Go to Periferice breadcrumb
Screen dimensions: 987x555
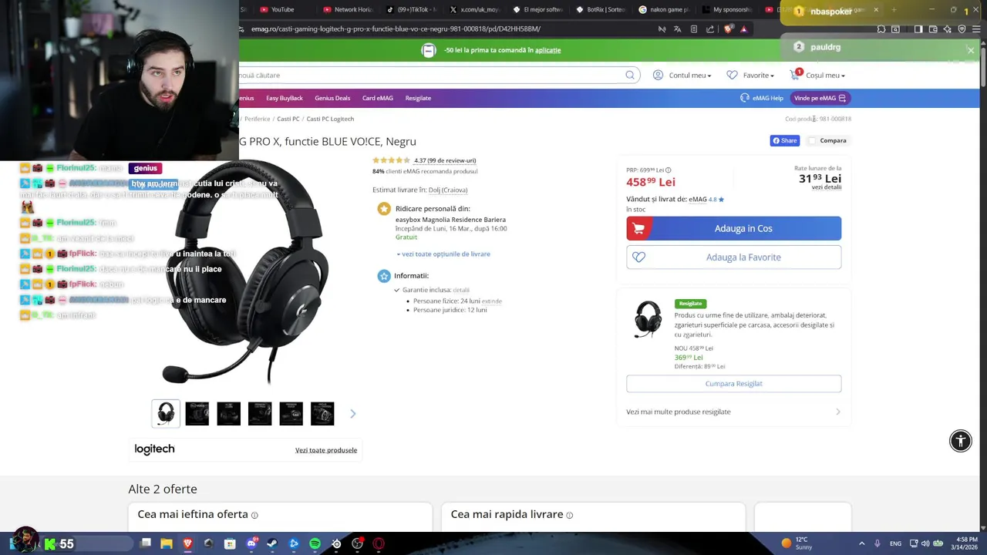[258, 119]
